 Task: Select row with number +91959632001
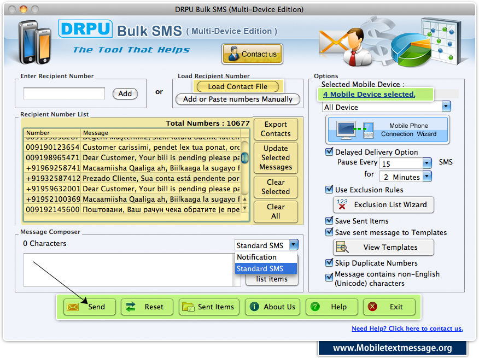click(132, 189)
